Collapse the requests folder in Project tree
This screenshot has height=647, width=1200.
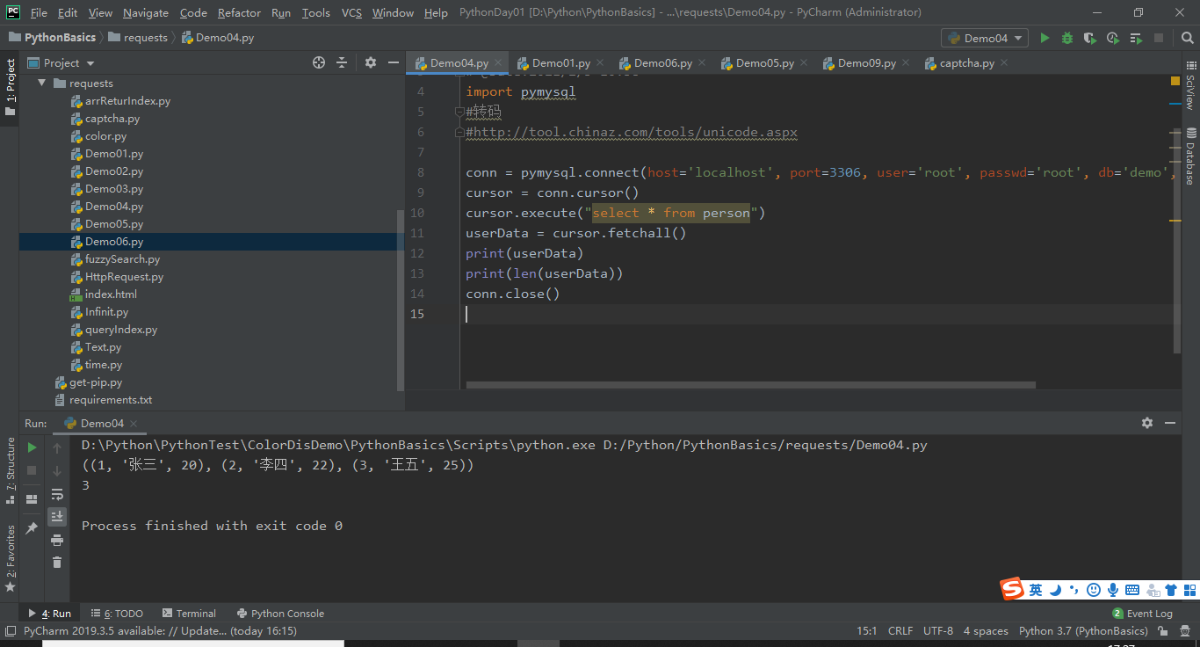point(41,83)
